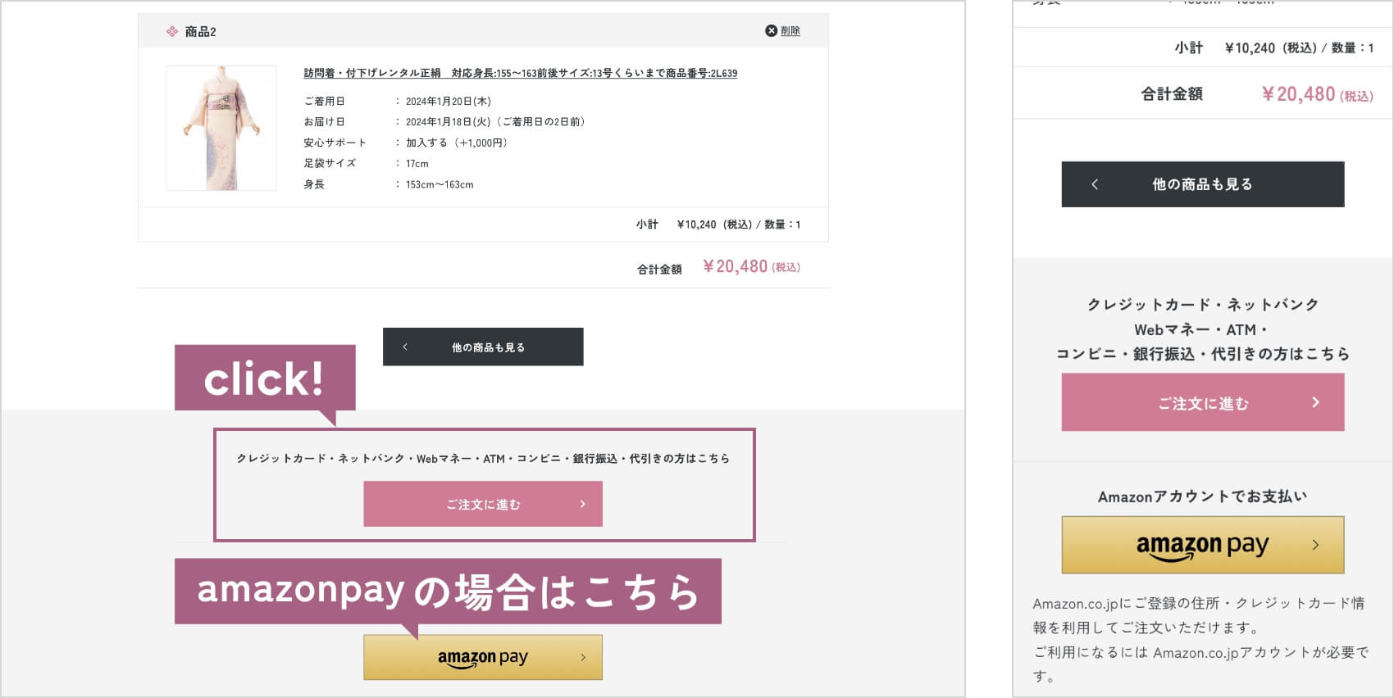
Task: Click right chevron on the framed ご注文に進む button
Action: [582, 504]
